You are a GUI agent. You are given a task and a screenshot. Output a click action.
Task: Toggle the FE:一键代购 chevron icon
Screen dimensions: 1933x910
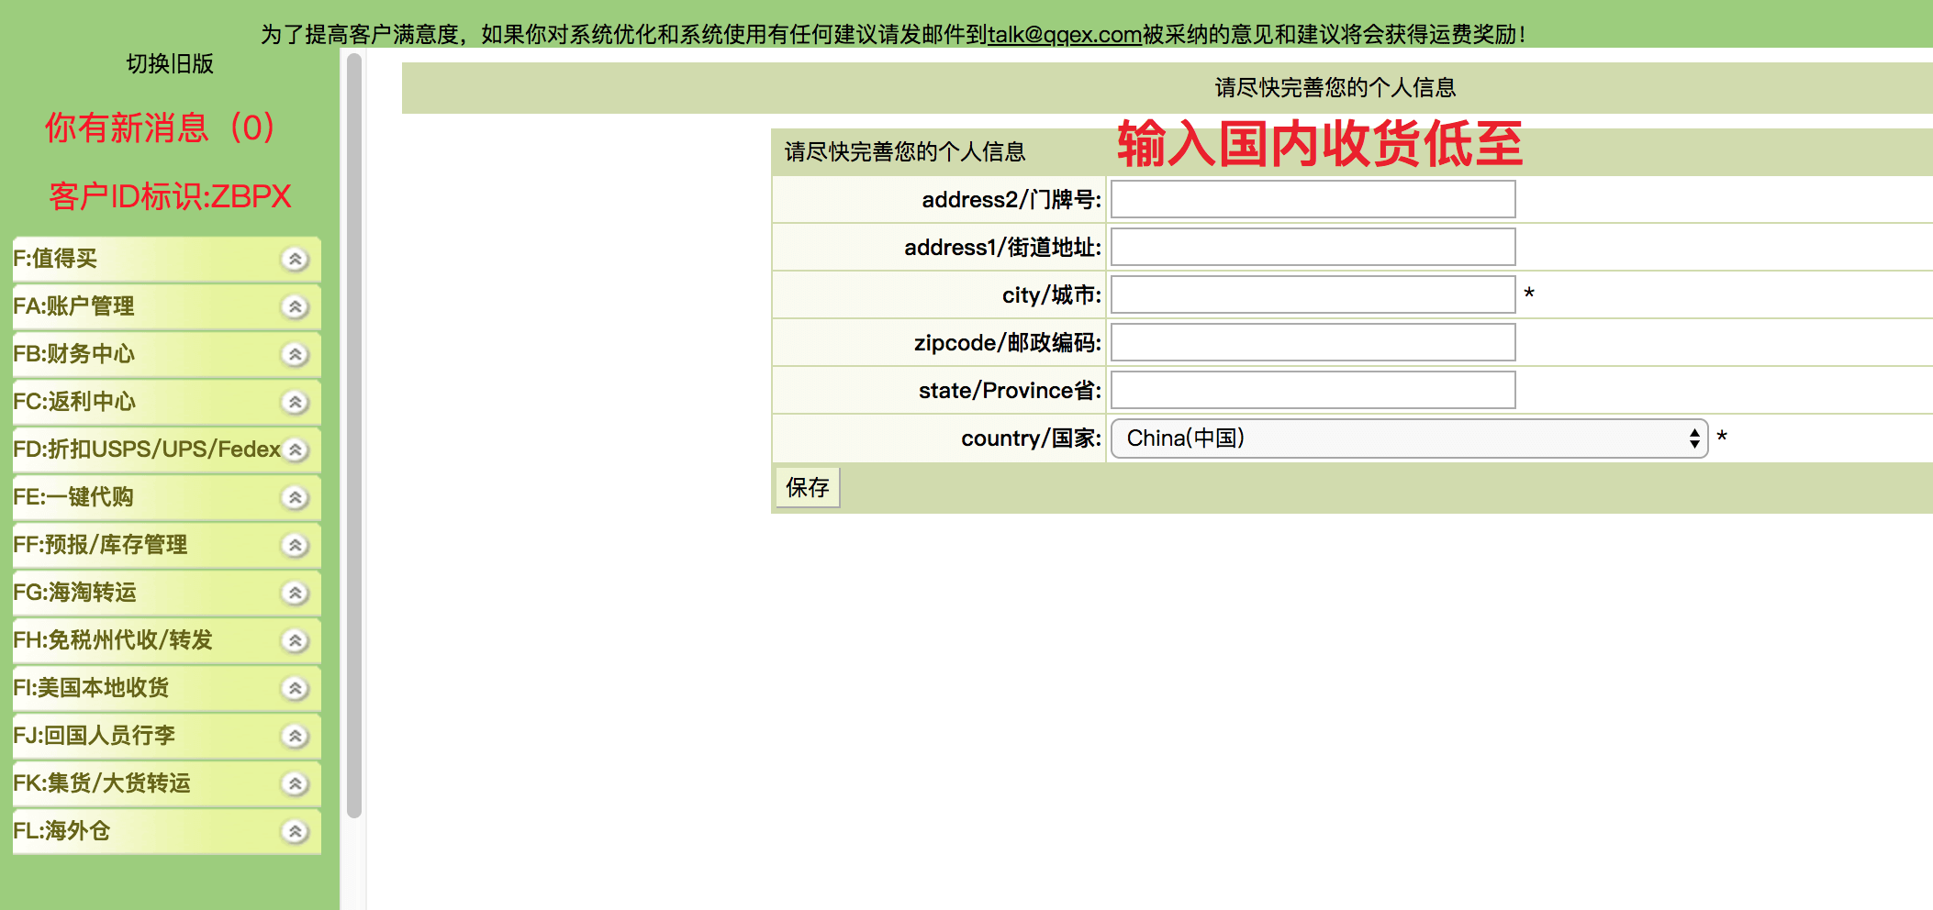[295, 498]
